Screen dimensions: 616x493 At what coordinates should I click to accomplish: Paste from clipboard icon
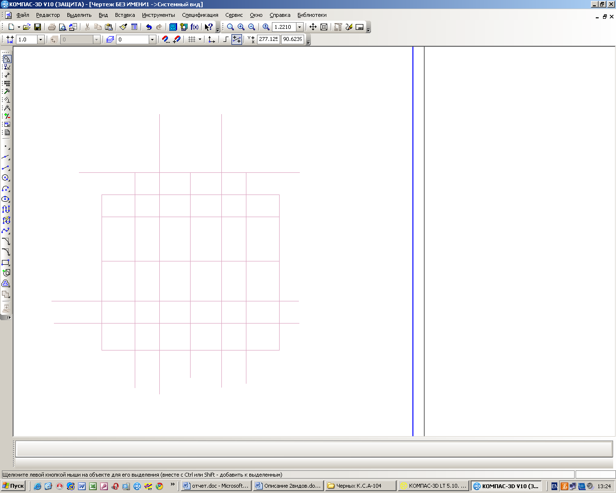click(x=109, y=27)
